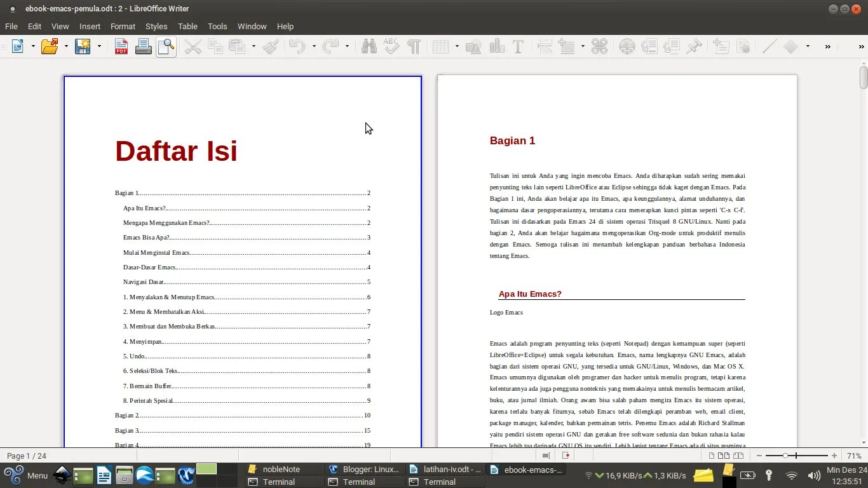
Task: Click the Page 1 / 24 status field
Action: [27, 456]
